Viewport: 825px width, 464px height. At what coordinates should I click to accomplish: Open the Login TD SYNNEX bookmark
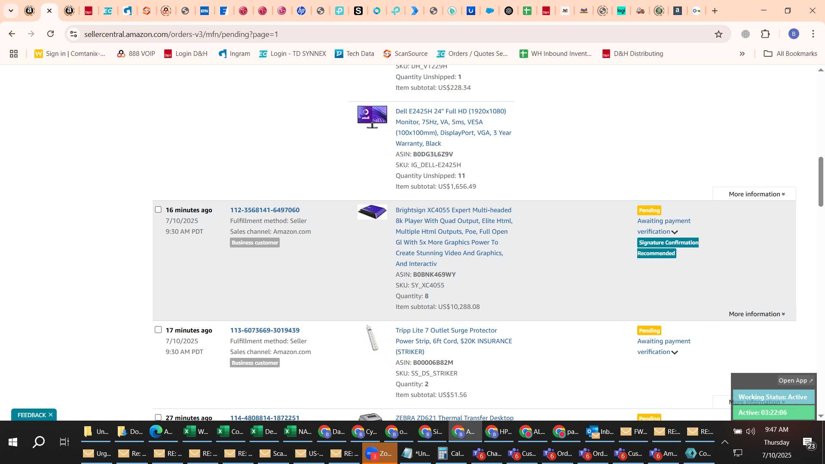(x=293, y=54)
